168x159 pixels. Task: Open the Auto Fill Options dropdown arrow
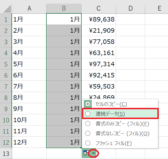(x=94, y=153)
